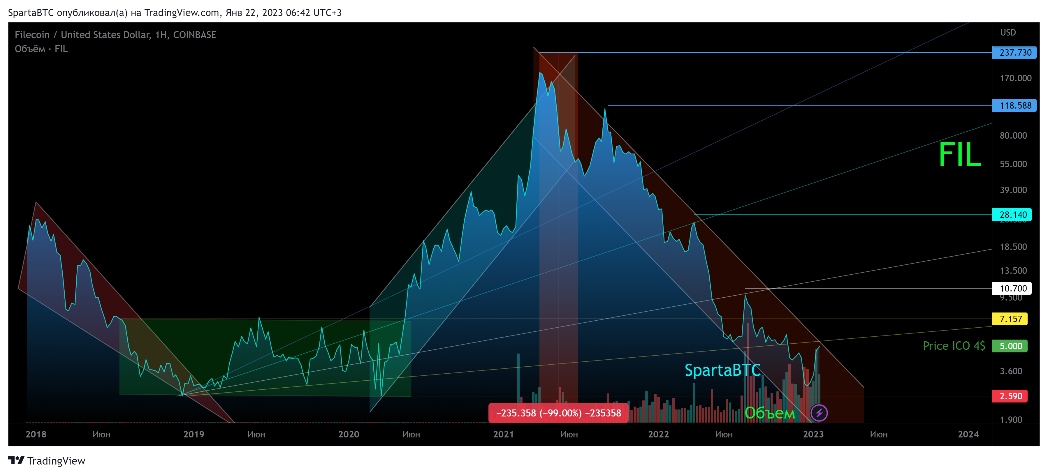Click the SpartaBTC published header text
Viewport: 1048px width, 475px height.
coord(175,13)
